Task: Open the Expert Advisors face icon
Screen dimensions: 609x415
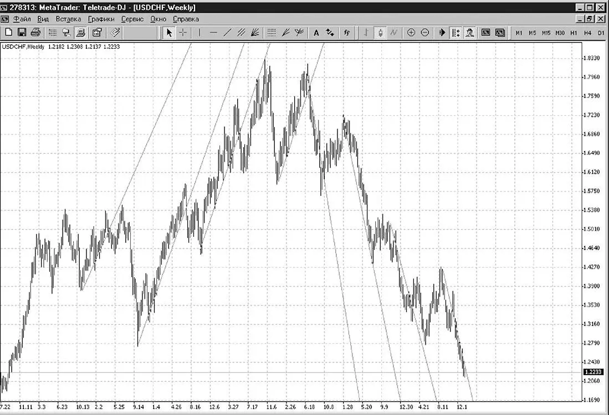Action: (470, 33)
